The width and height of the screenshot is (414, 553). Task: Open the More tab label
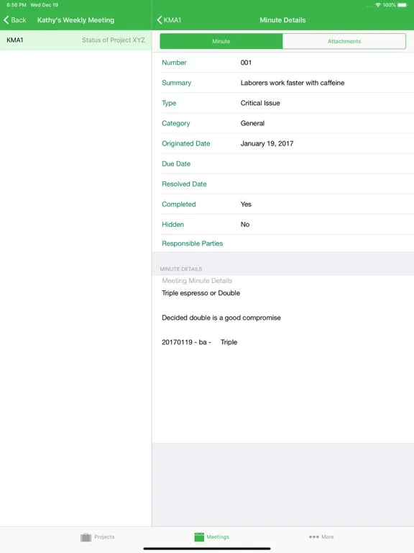328,536
